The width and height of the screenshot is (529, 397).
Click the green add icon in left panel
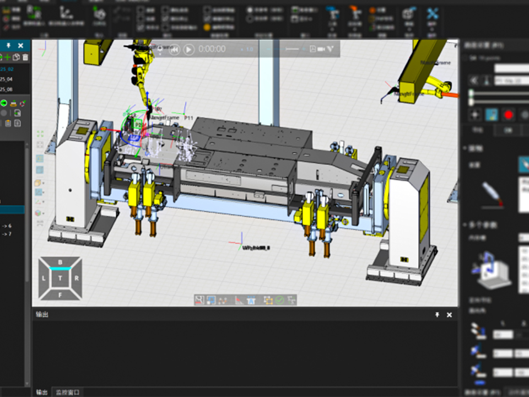pos(8,57)
